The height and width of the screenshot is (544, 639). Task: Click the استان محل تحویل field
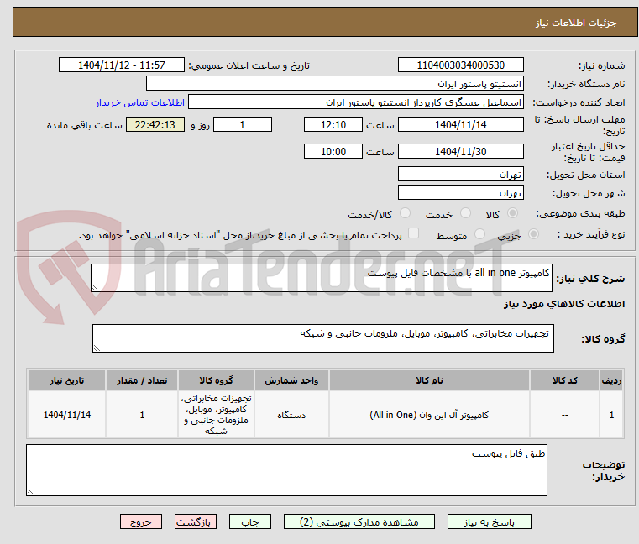pos(460,174)
